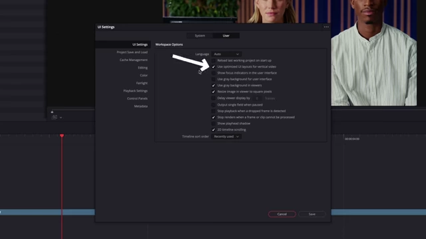Toggle gray background in viewers

(x=214, y=86)
